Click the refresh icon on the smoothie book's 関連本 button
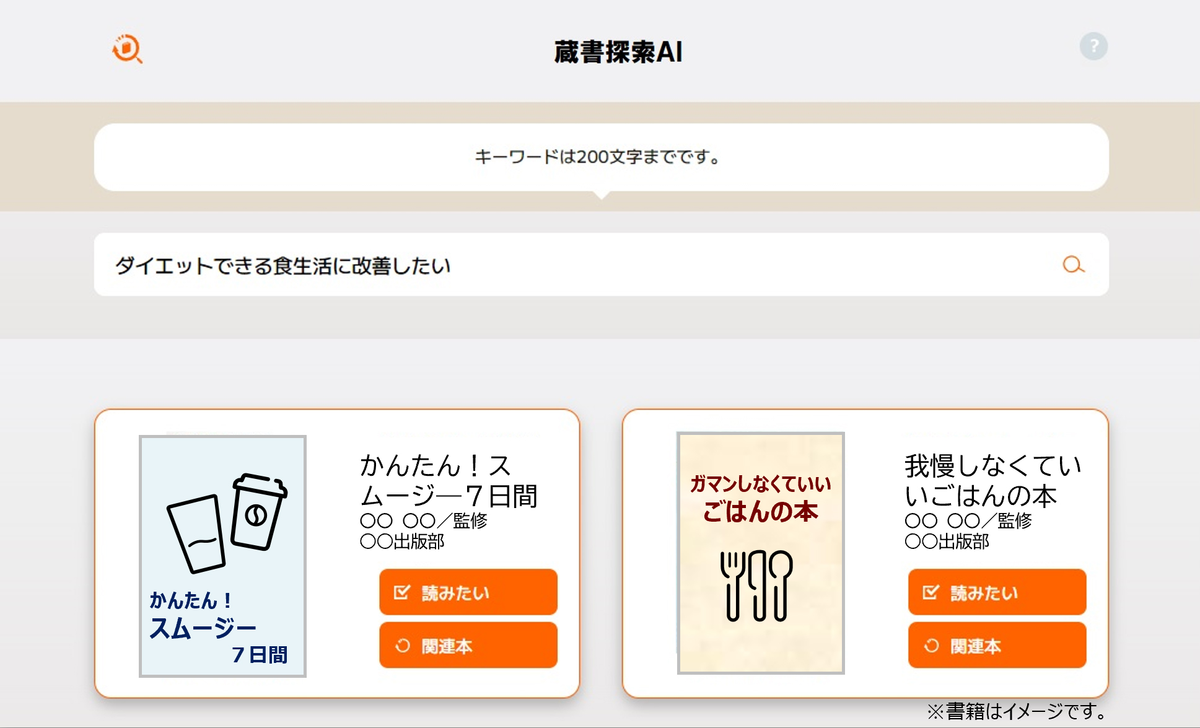Viewport: 1200px width, 728px height. coord(403,646)
